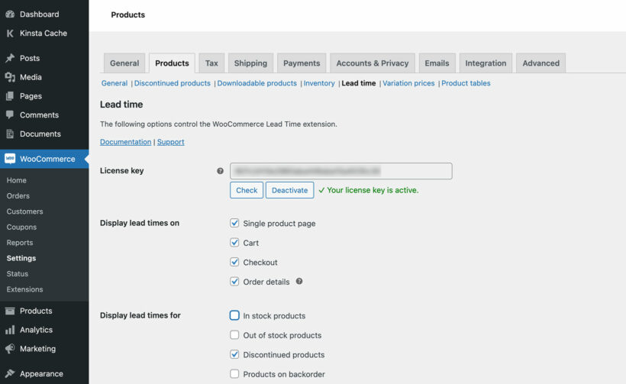
Task: Open the Accounts & Privacy tab
Action: pyautogui.click(x=373, y=63)
